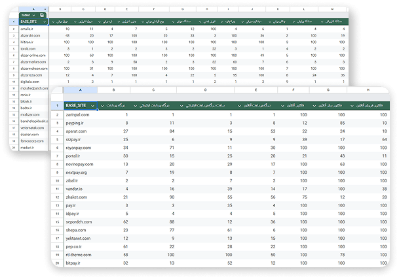
Task: Select the bitpay.ir cell
Action: coord(81,263)
